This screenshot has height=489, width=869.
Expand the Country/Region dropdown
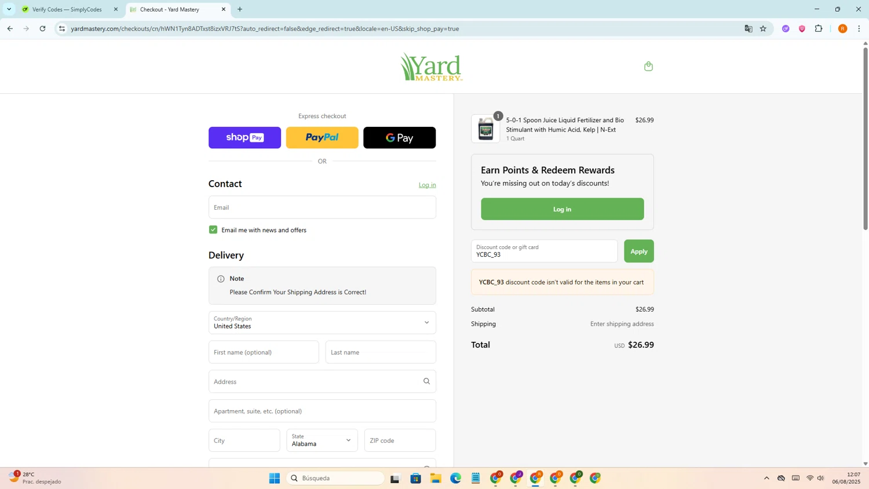click(x=322, y=323)
